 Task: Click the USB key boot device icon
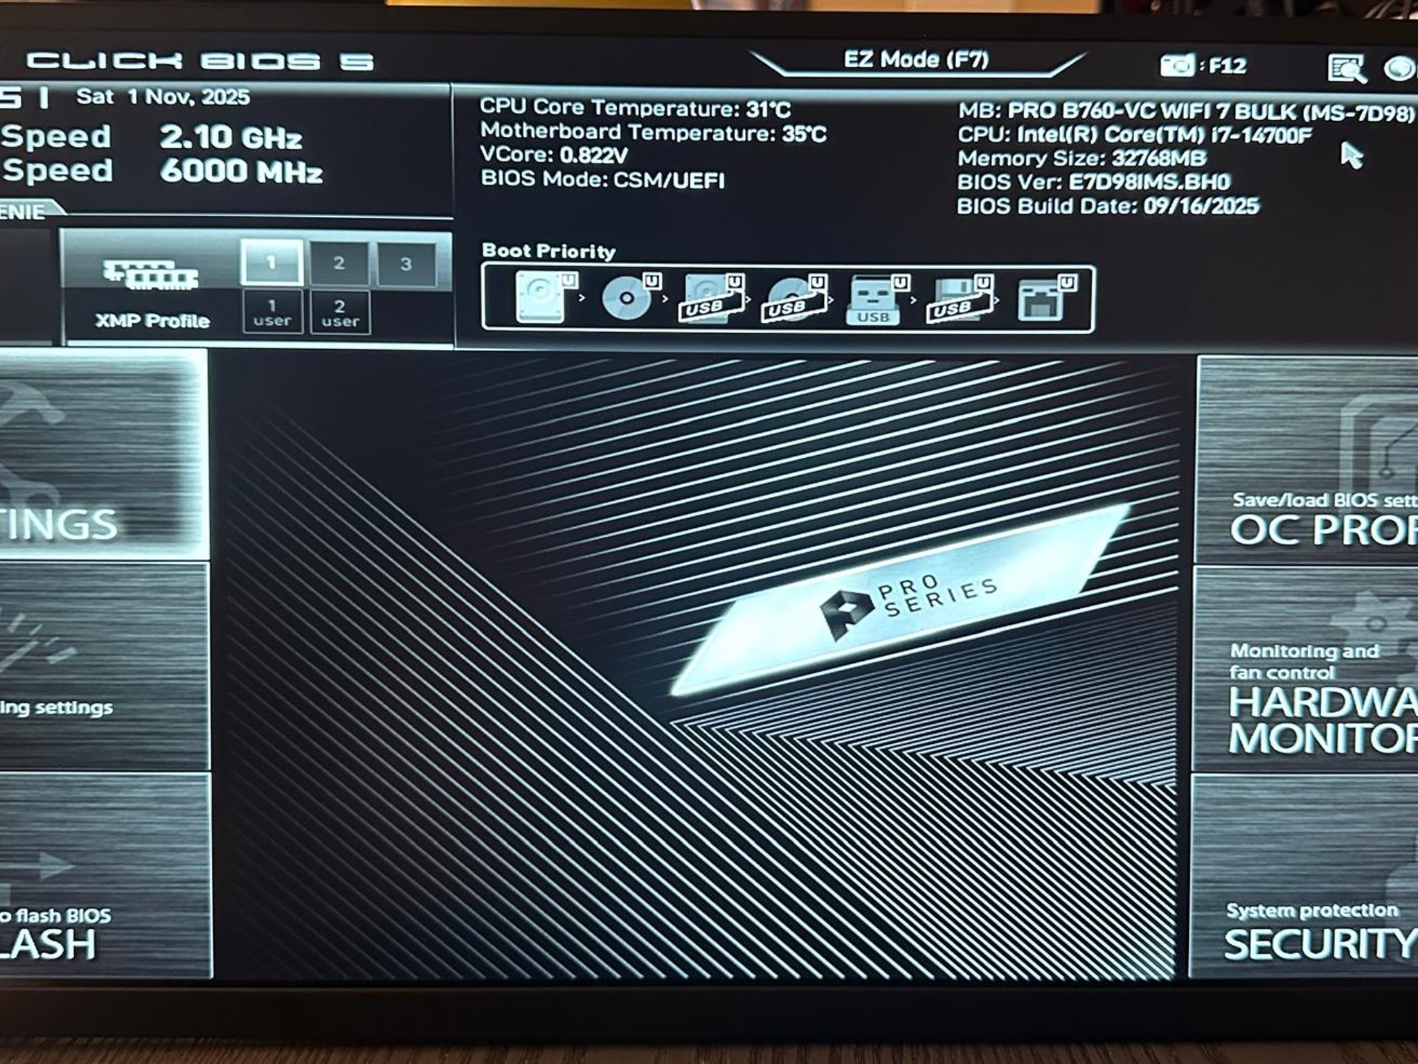pos(877,300)
